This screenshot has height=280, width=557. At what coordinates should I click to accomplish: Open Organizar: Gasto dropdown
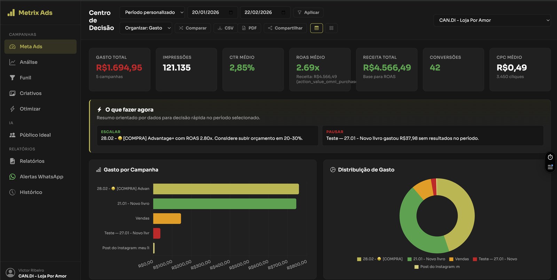click(146, 28)
